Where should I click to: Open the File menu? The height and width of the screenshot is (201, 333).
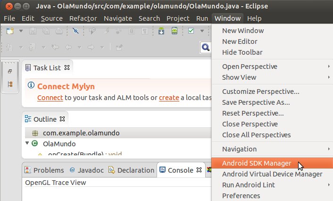click(9, 18)
